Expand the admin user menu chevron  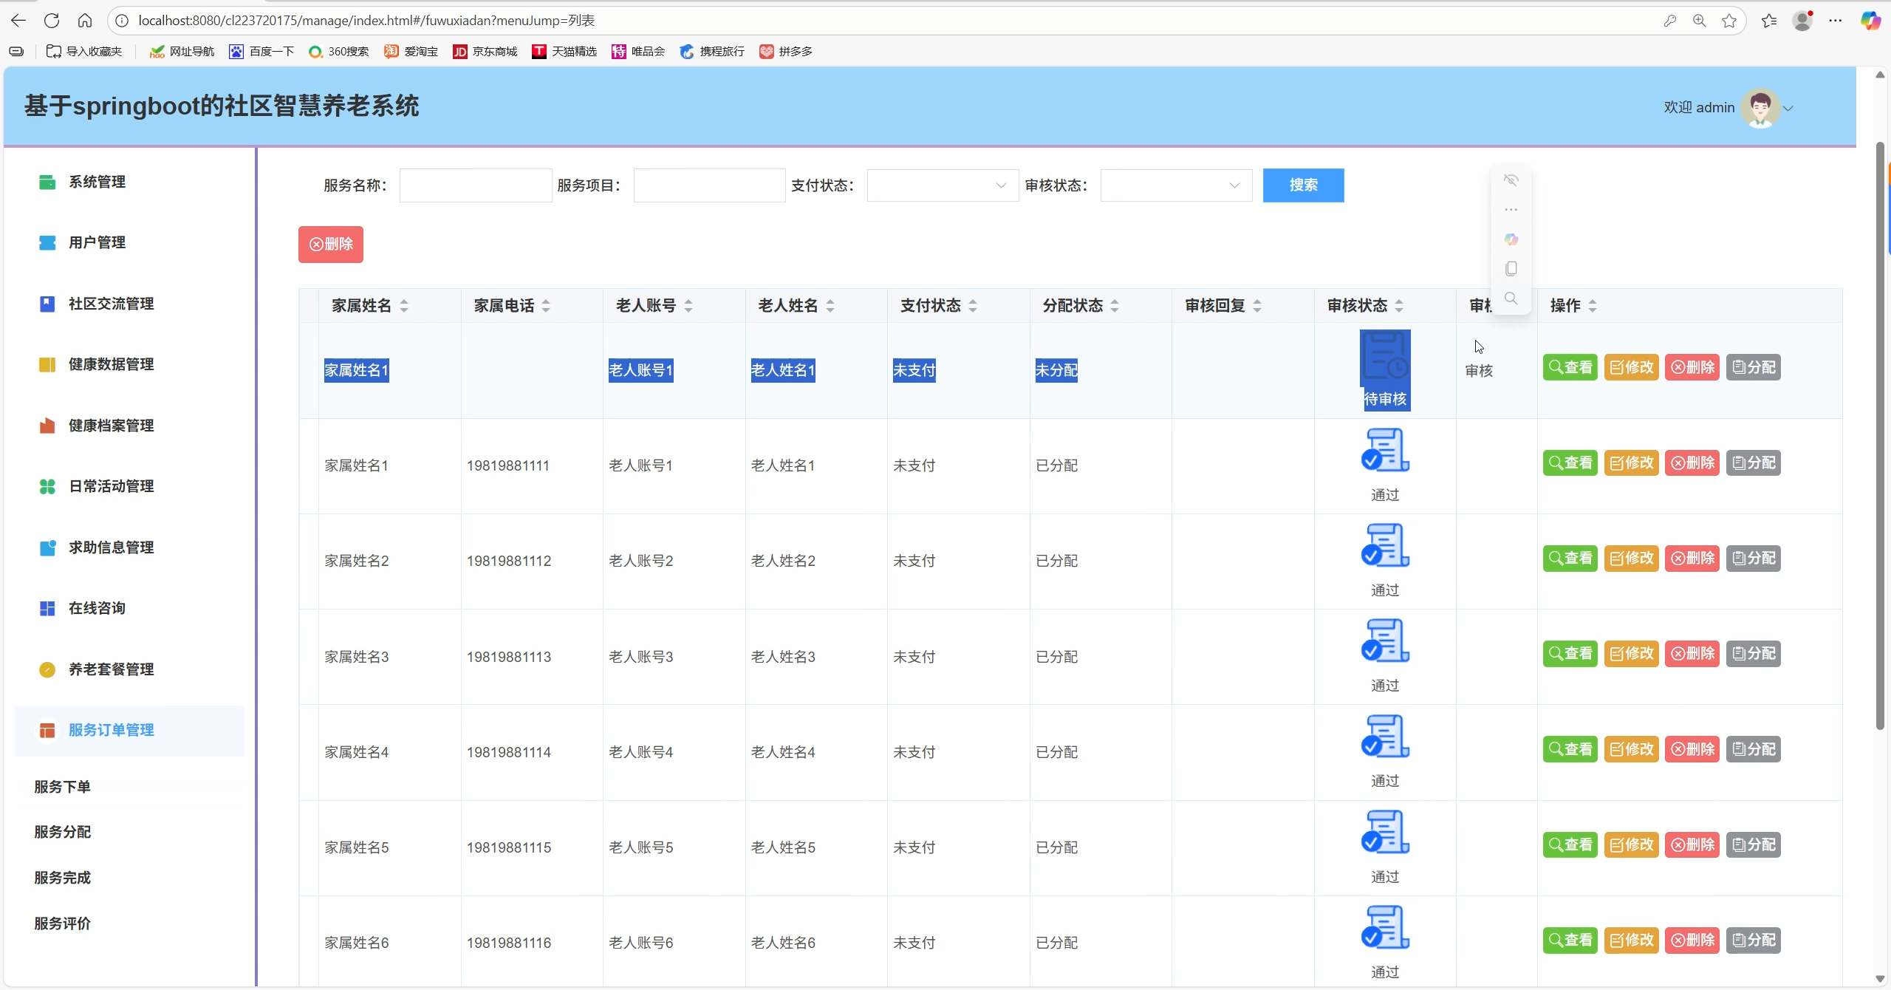click(1788, 108)
